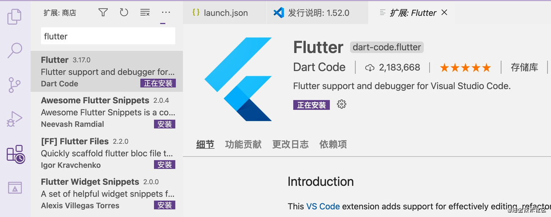This screenshot has width=551, height=217.
Task: Switch to the 更改日志 changelog tab
Action: [290, 145]
